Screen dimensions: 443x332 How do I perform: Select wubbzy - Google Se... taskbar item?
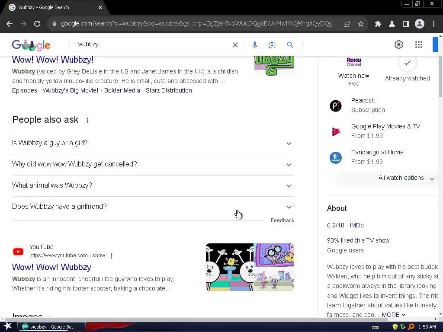51,327
